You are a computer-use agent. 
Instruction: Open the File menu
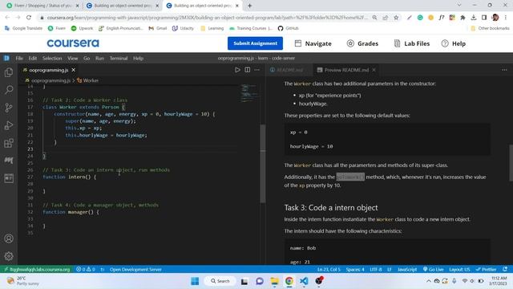point(19,58)
